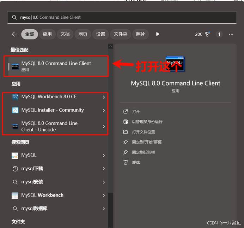Open the three-dots more options menu

pyautogui.click(x=231, y=34)
